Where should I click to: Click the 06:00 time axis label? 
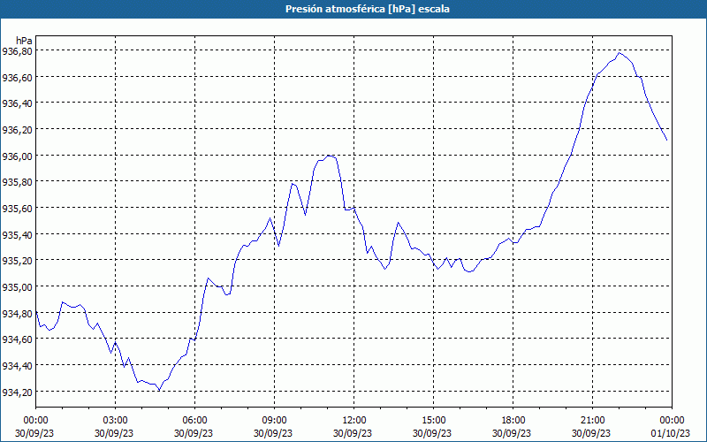click(x=194, y=421)
